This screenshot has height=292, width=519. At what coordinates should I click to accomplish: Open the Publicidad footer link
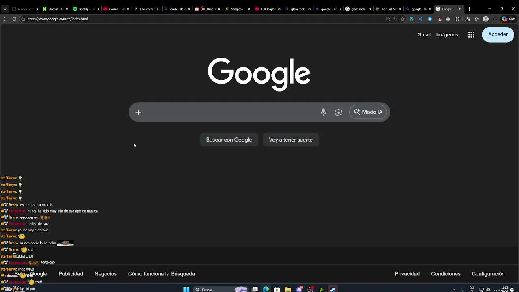[71, 274]
